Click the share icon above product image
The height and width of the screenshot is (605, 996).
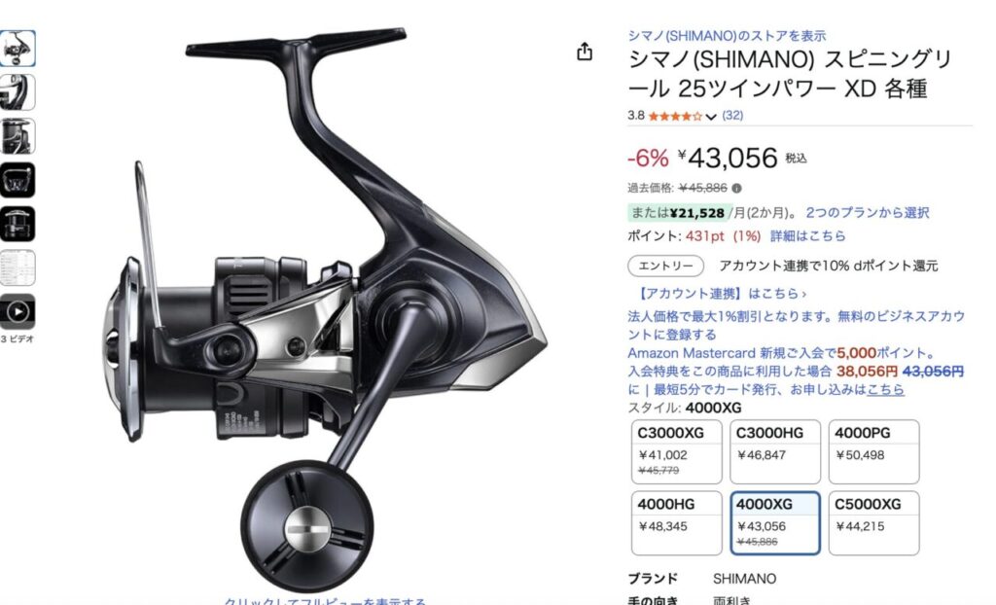[x=585, y=52]
